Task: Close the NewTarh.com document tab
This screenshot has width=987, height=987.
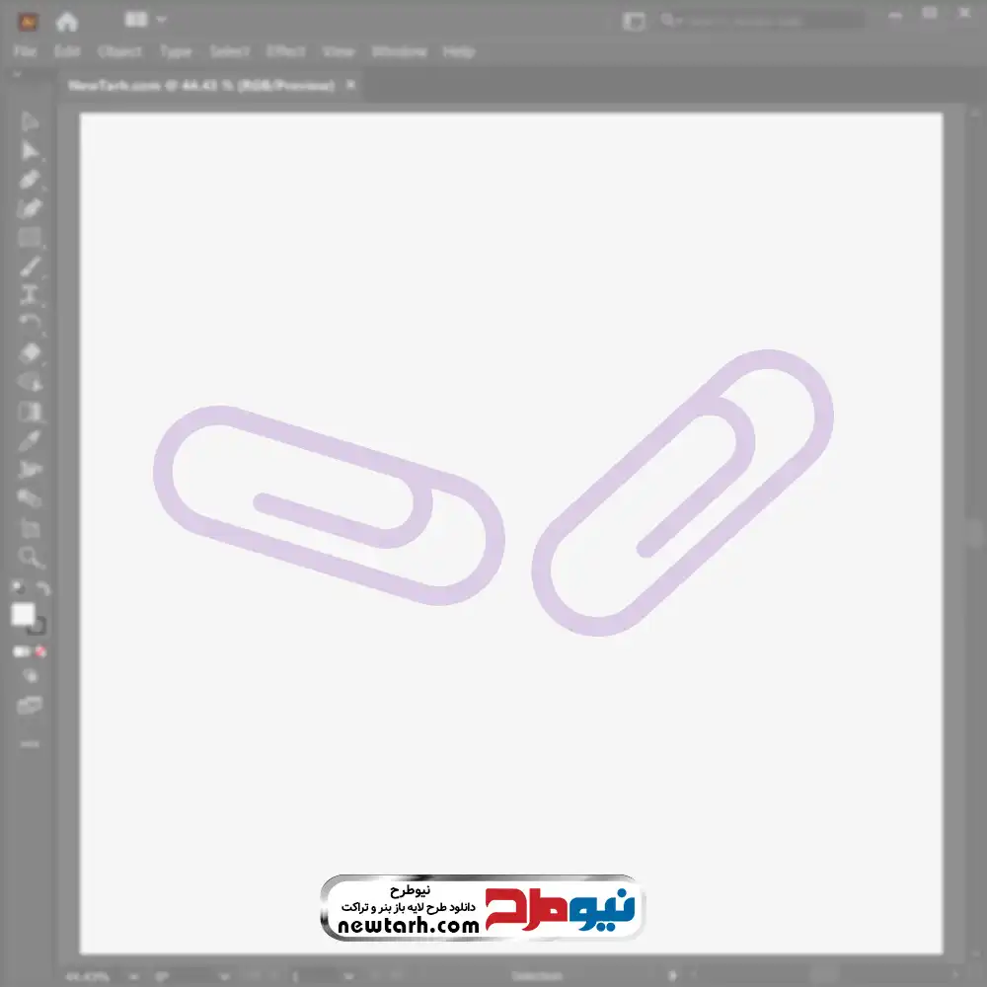Action: click(x=350, y=86)
